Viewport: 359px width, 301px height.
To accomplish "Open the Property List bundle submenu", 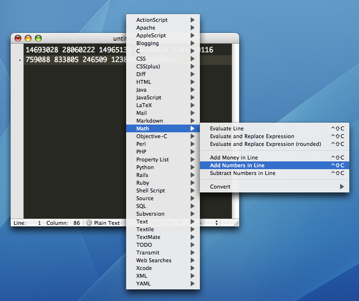I will [163, 159].
